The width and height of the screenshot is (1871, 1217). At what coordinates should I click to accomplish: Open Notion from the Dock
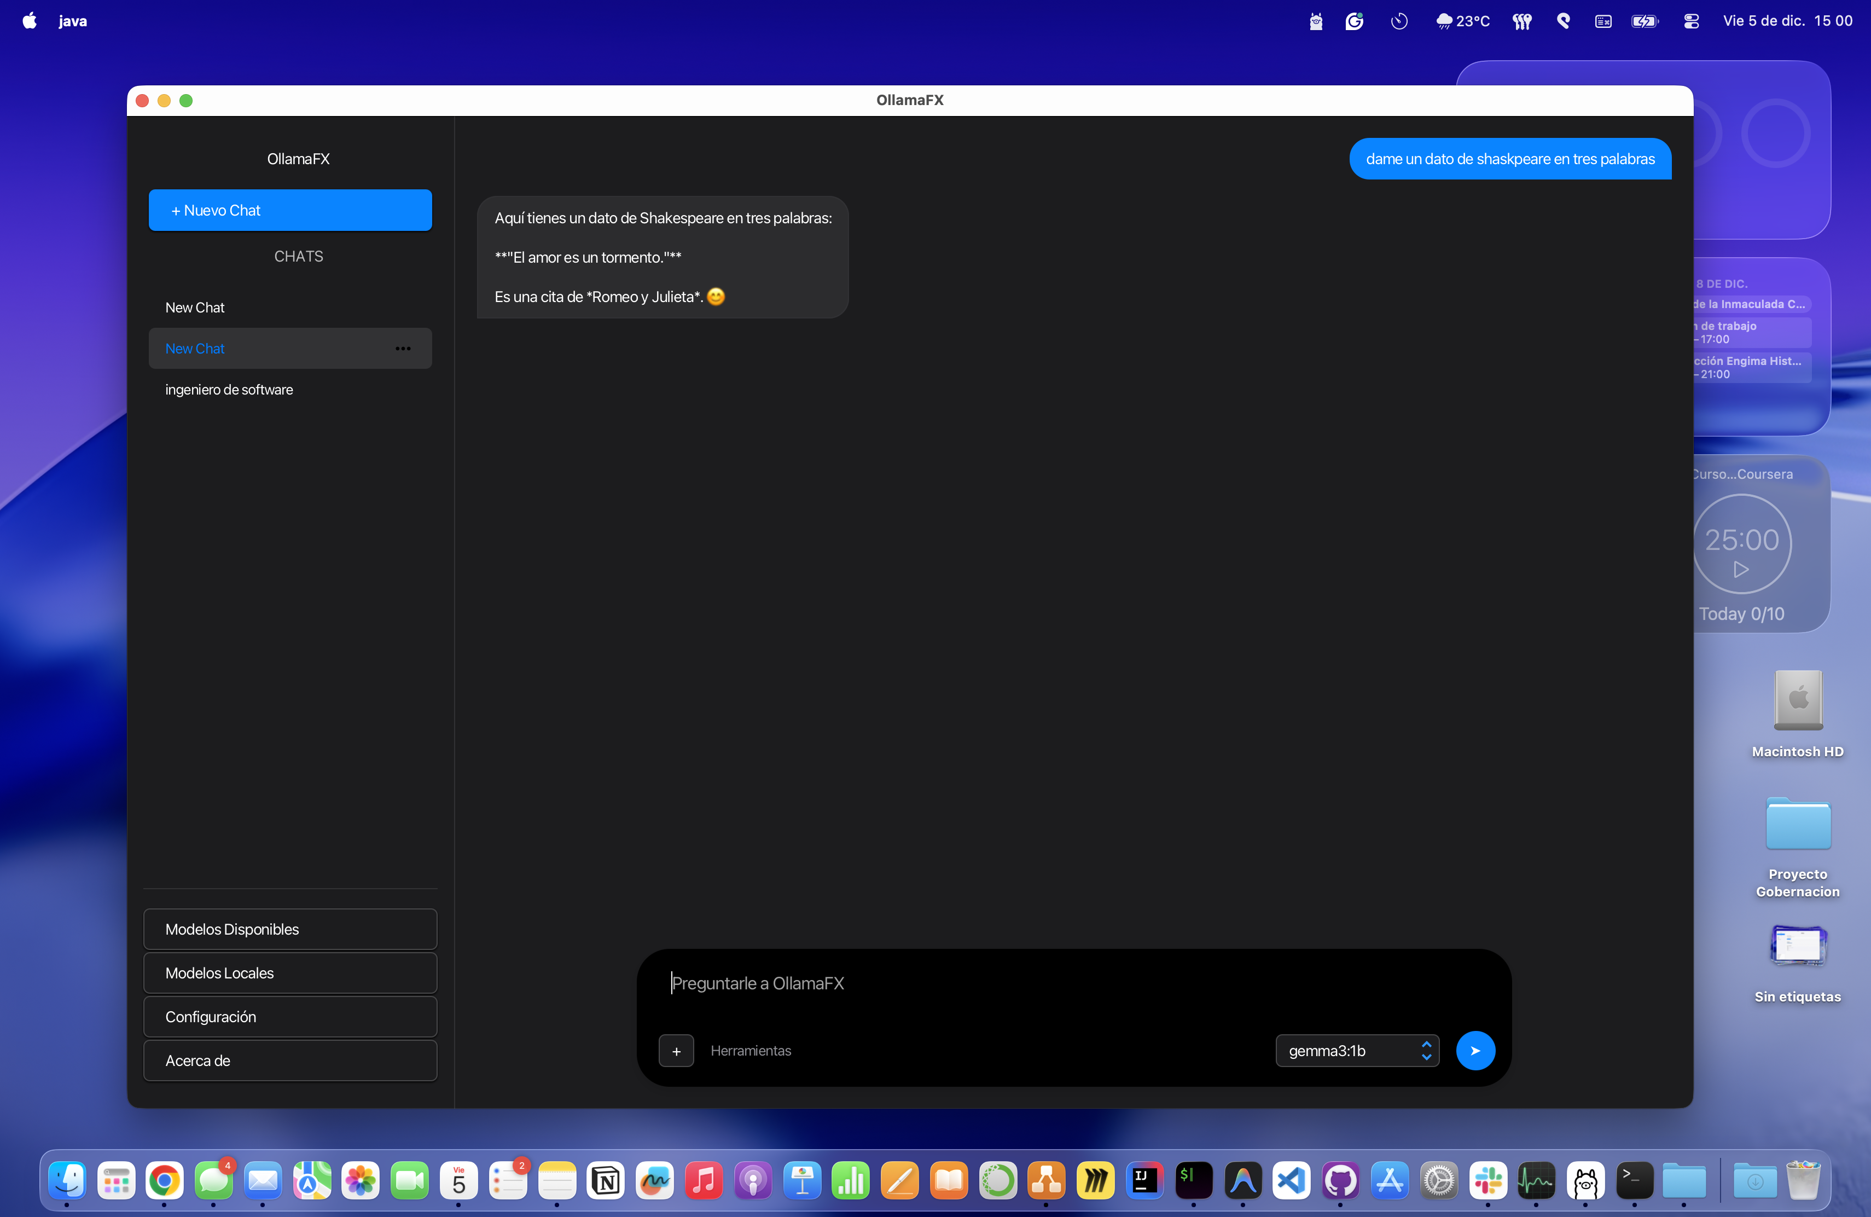[605, 1181]
